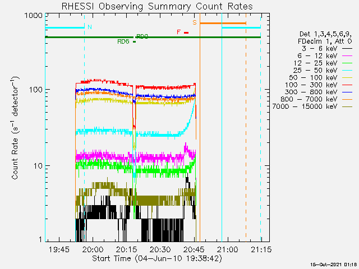Click the orange 'S' SAA flag label
This screenshot has height=269, width=359.
[x=195, y=22]
